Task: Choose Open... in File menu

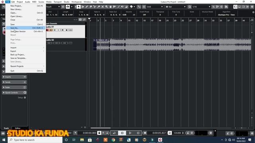Action: 25,13
